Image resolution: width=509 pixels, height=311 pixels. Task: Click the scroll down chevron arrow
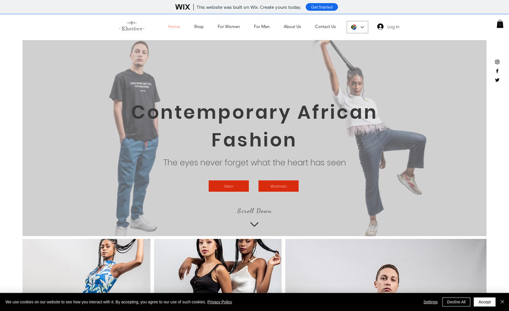(x=254, y=225)
